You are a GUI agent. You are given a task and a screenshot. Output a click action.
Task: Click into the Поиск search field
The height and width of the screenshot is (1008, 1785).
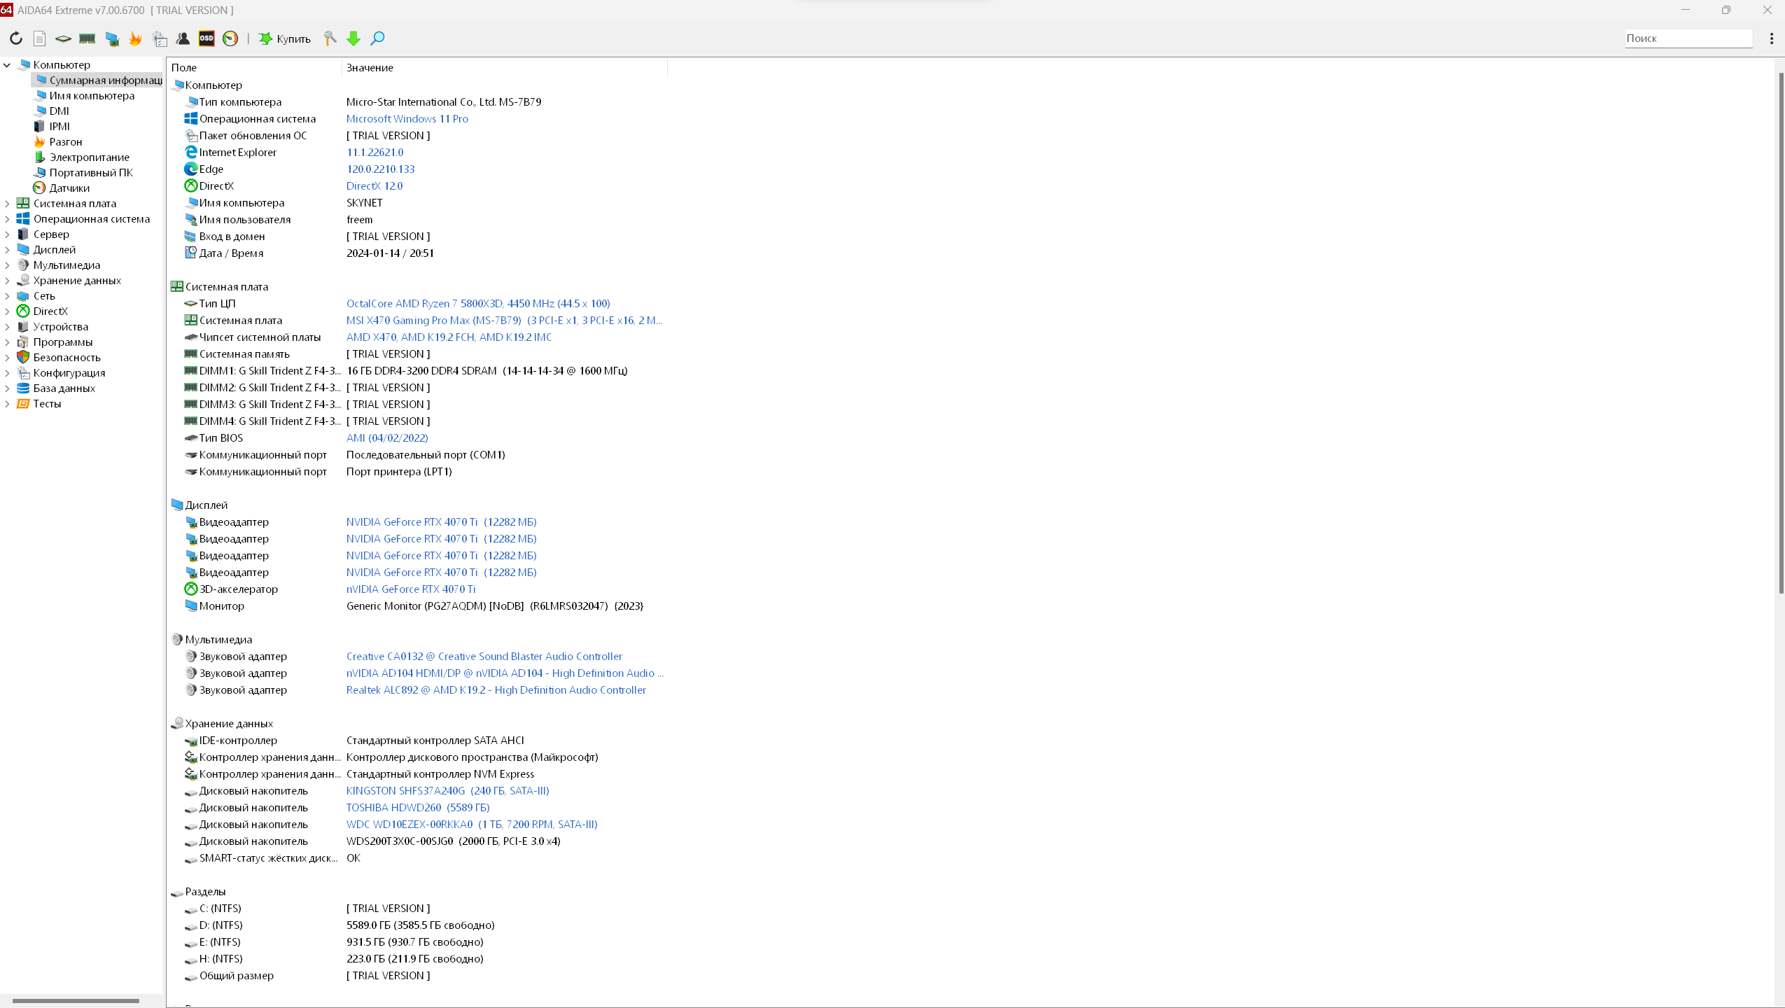click(x=1688, y=38)
